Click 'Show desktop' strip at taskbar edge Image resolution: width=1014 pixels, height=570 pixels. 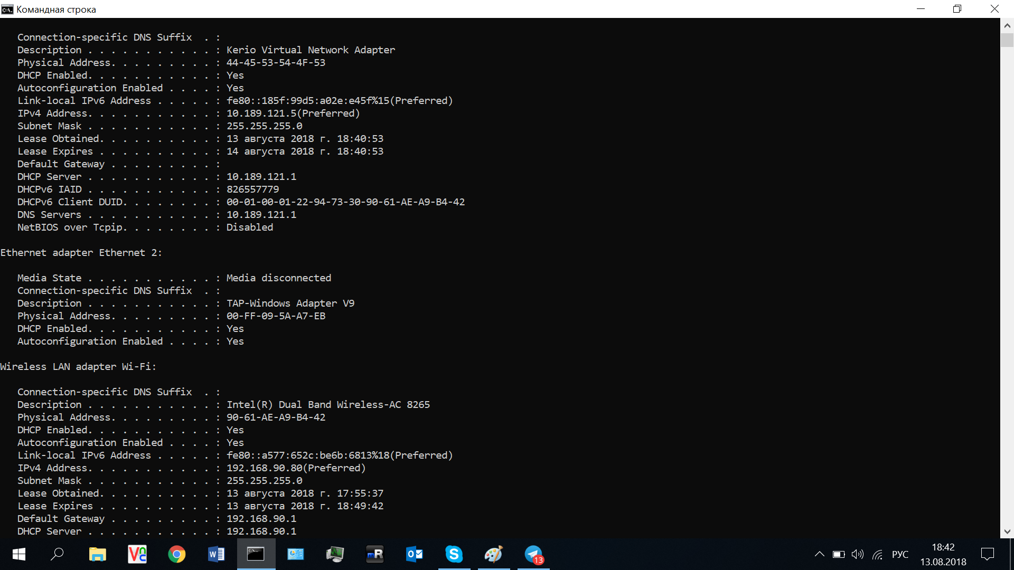pos(1012,554)
